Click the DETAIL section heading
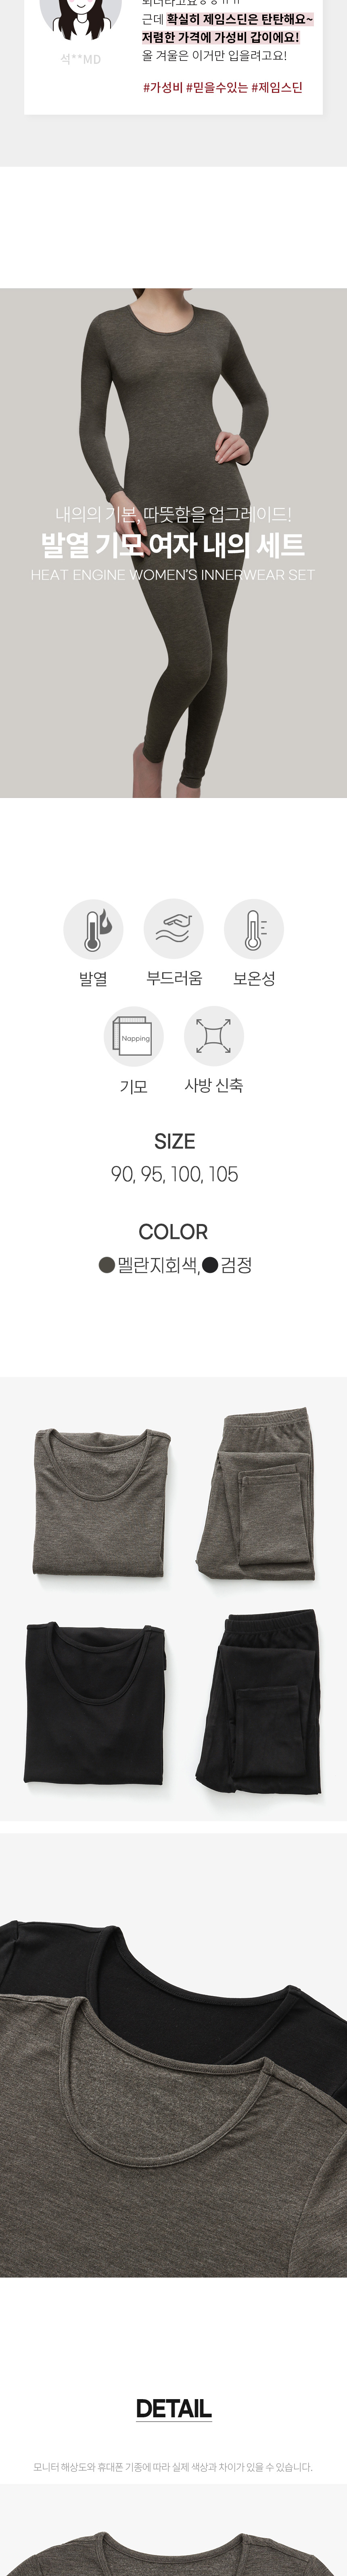Image resolution: width=347 pixels, height=2576 pixels. click(173, 2409)
